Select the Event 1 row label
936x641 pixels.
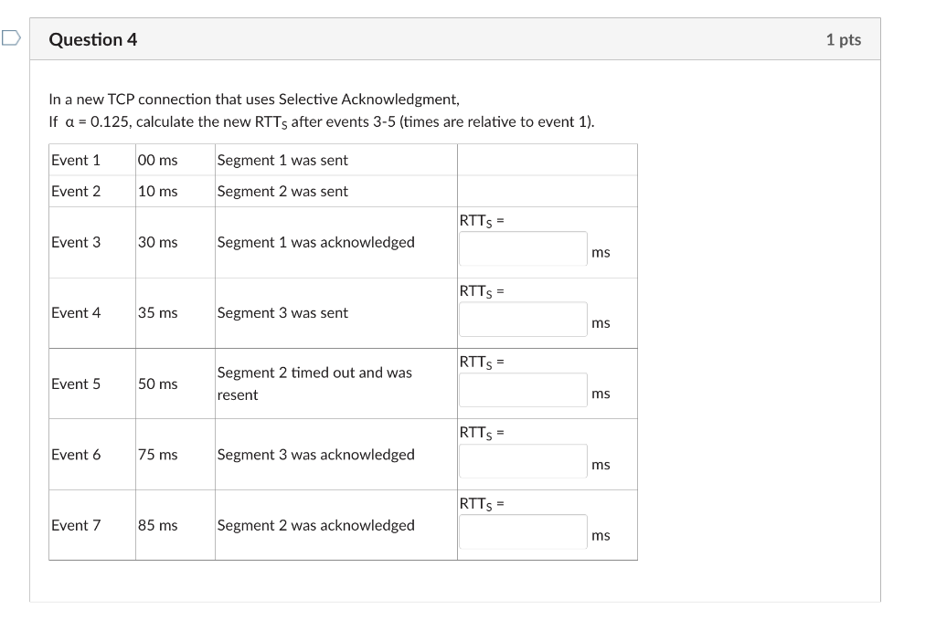76,160
